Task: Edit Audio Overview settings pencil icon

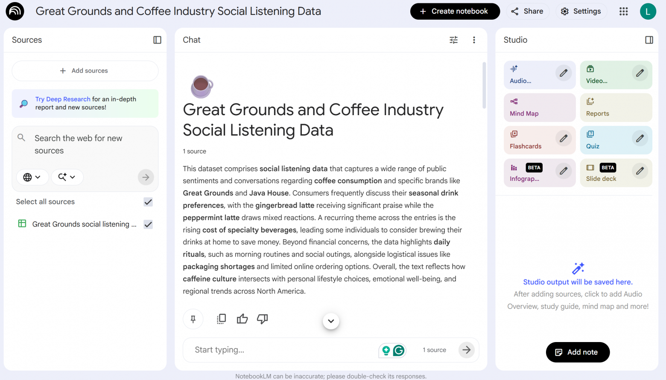Action: pyautogui.click(x=563, y=73)
